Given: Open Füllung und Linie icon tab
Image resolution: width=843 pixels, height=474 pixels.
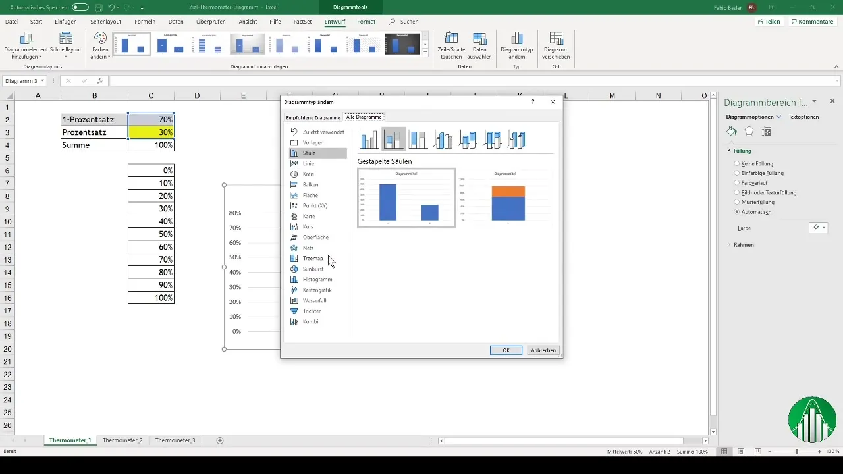Looking at the screenshot, I should point(732,131).
